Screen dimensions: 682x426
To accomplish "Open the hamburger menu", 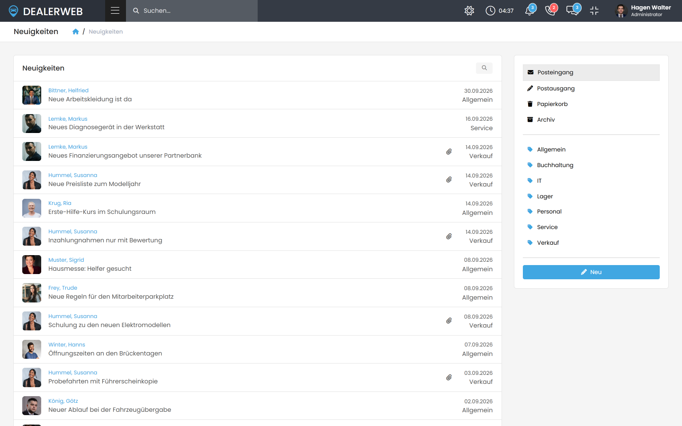I will [115, 10].
